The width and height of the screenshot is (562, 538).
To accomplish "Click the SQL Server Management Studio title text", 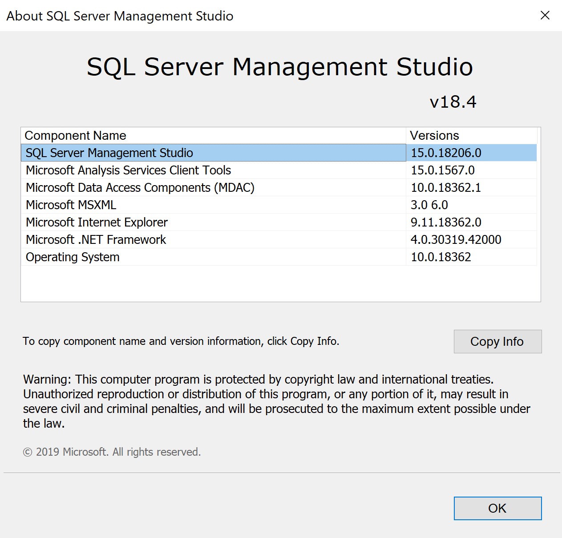I will click(x=280, y=67).
